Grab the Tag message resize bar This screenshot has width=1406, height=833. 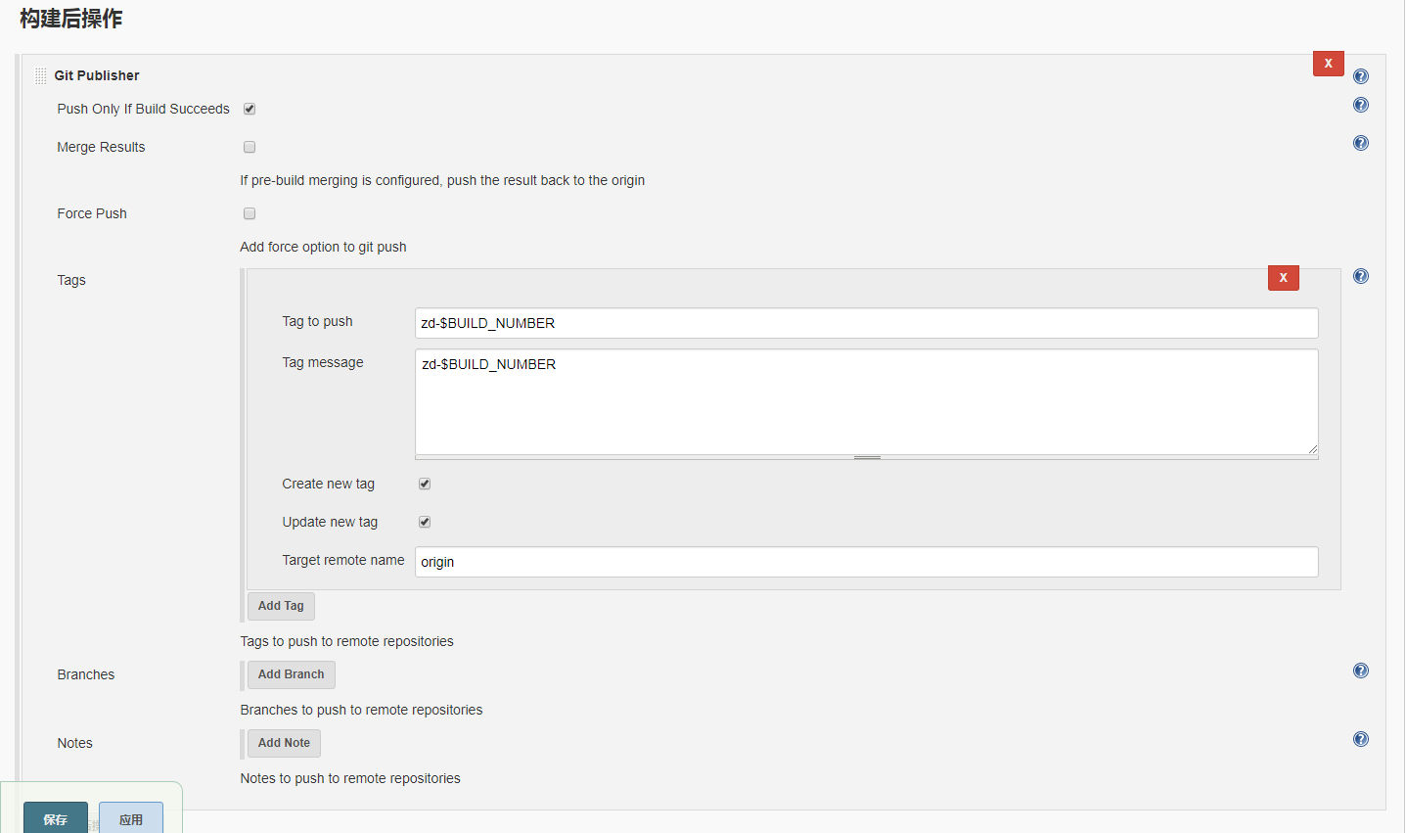pos(866,457)
